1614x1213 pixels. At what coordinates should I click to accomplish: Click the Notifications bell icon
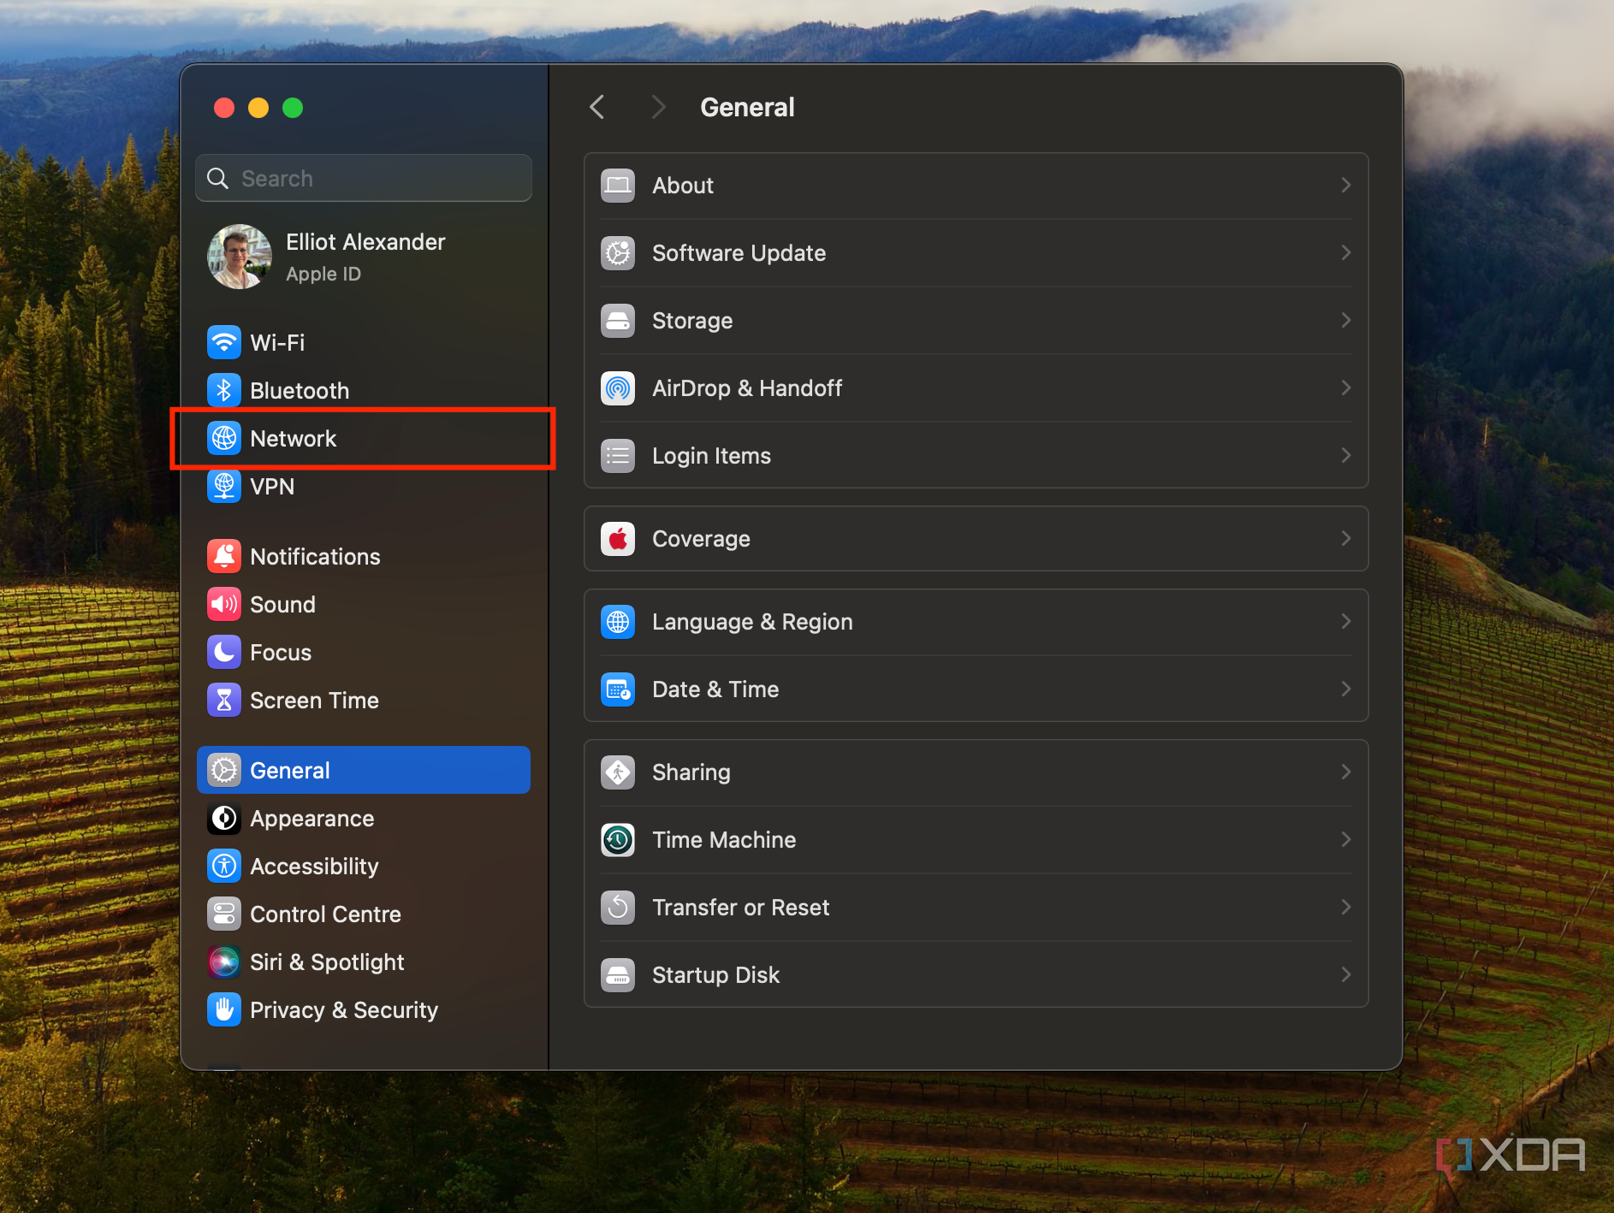pyautogui.click(x=224, y=557)
